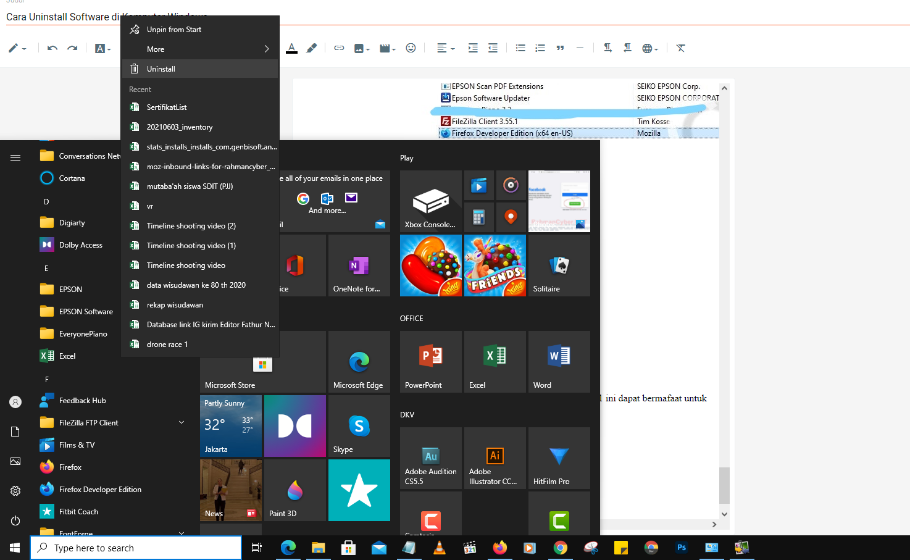Open recent file rekap wisudawan

pyautogui.click(x=200, y=305)
